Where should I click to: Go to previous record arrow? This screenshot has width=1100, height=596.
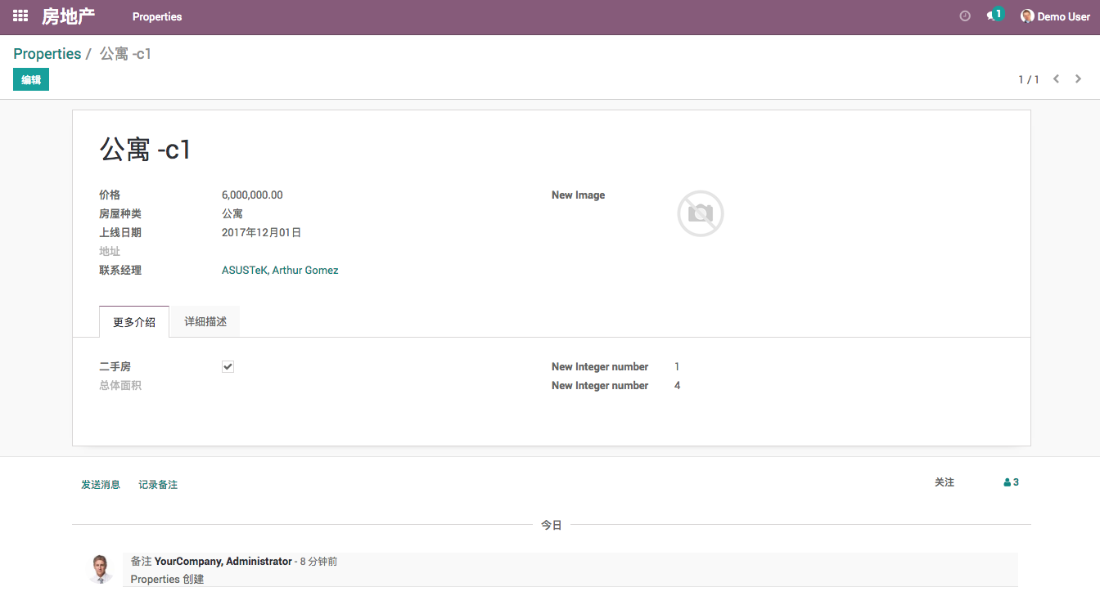pos(1057,79)
